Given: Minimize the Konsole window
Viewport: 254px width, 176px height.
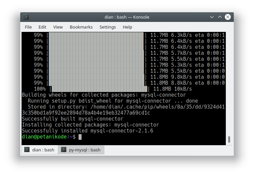Looking at the screenshot, I should 212,17.
